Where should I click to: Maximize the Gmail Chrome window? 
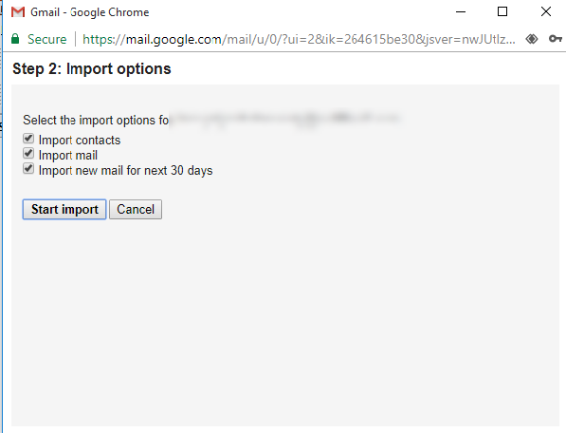pyautogui.click(x=502, y=12)
